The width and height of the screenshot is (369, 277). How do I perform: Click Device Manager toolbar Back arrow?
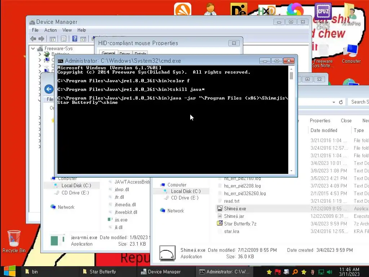pyautogui.click(x=33, y=39)
